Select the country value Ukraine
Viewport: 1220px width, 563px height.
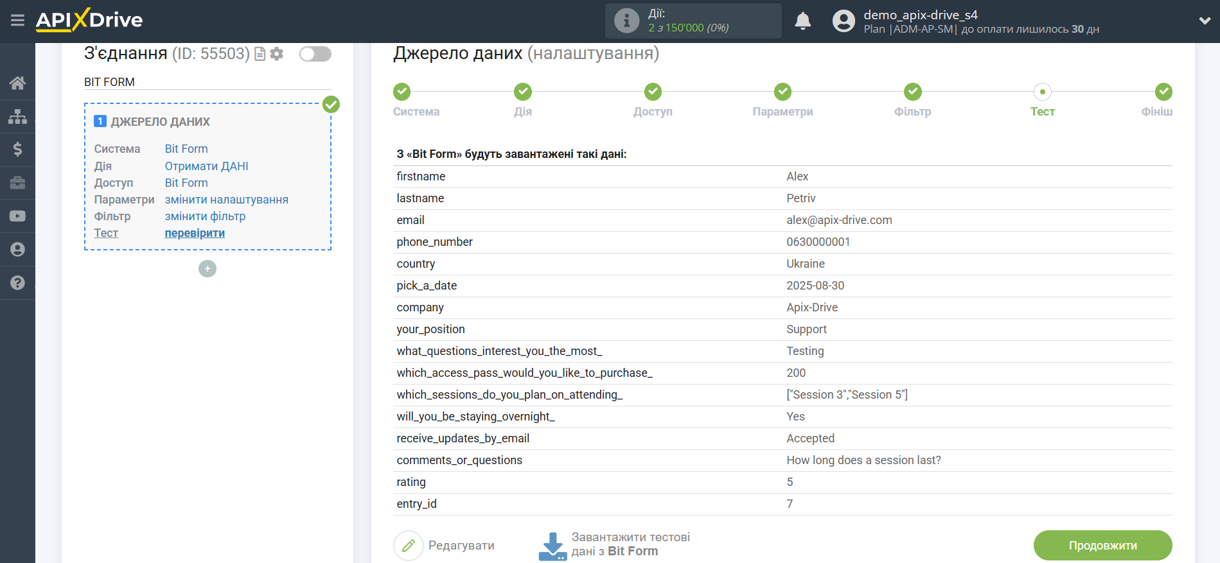(806, 264)
